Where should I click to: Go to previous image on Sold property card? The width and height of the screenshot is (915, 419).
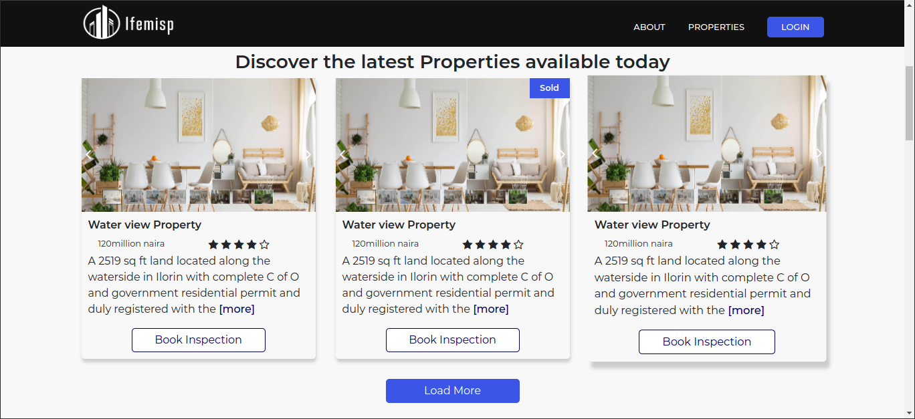click(342, 154)
